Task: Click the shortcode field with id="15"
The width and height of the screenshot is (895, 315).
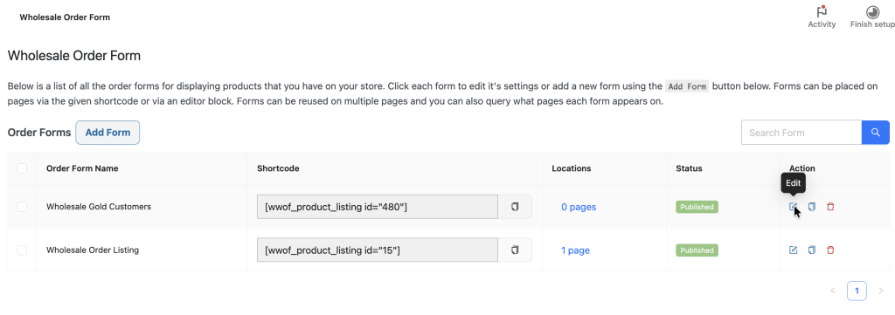Action: (x=378, y=250)
